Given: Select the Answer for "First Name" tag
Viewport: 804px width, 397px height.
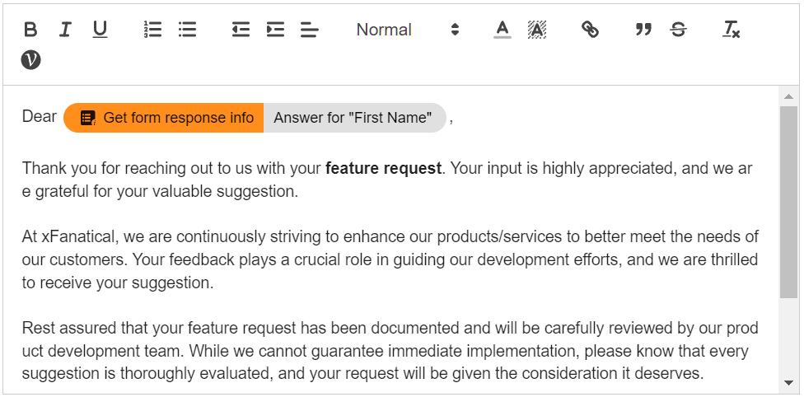Looking at the screenshot, I should (x=353, y=118).
